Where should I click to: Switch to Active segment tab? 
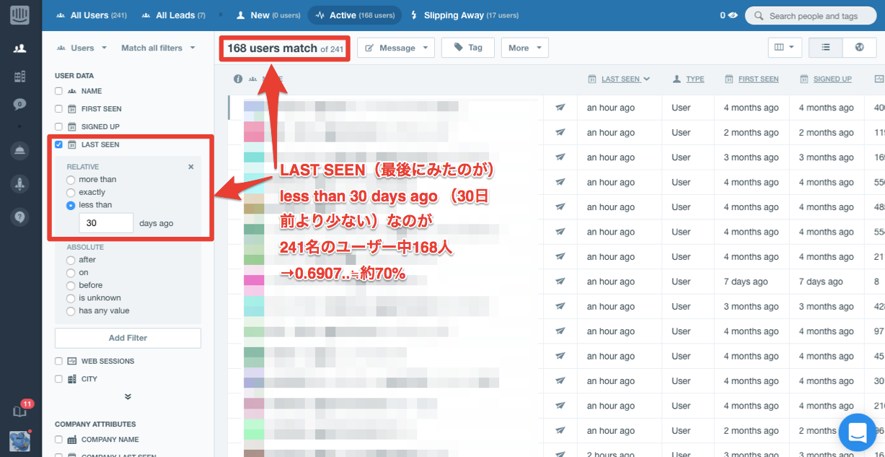(355, 15)
